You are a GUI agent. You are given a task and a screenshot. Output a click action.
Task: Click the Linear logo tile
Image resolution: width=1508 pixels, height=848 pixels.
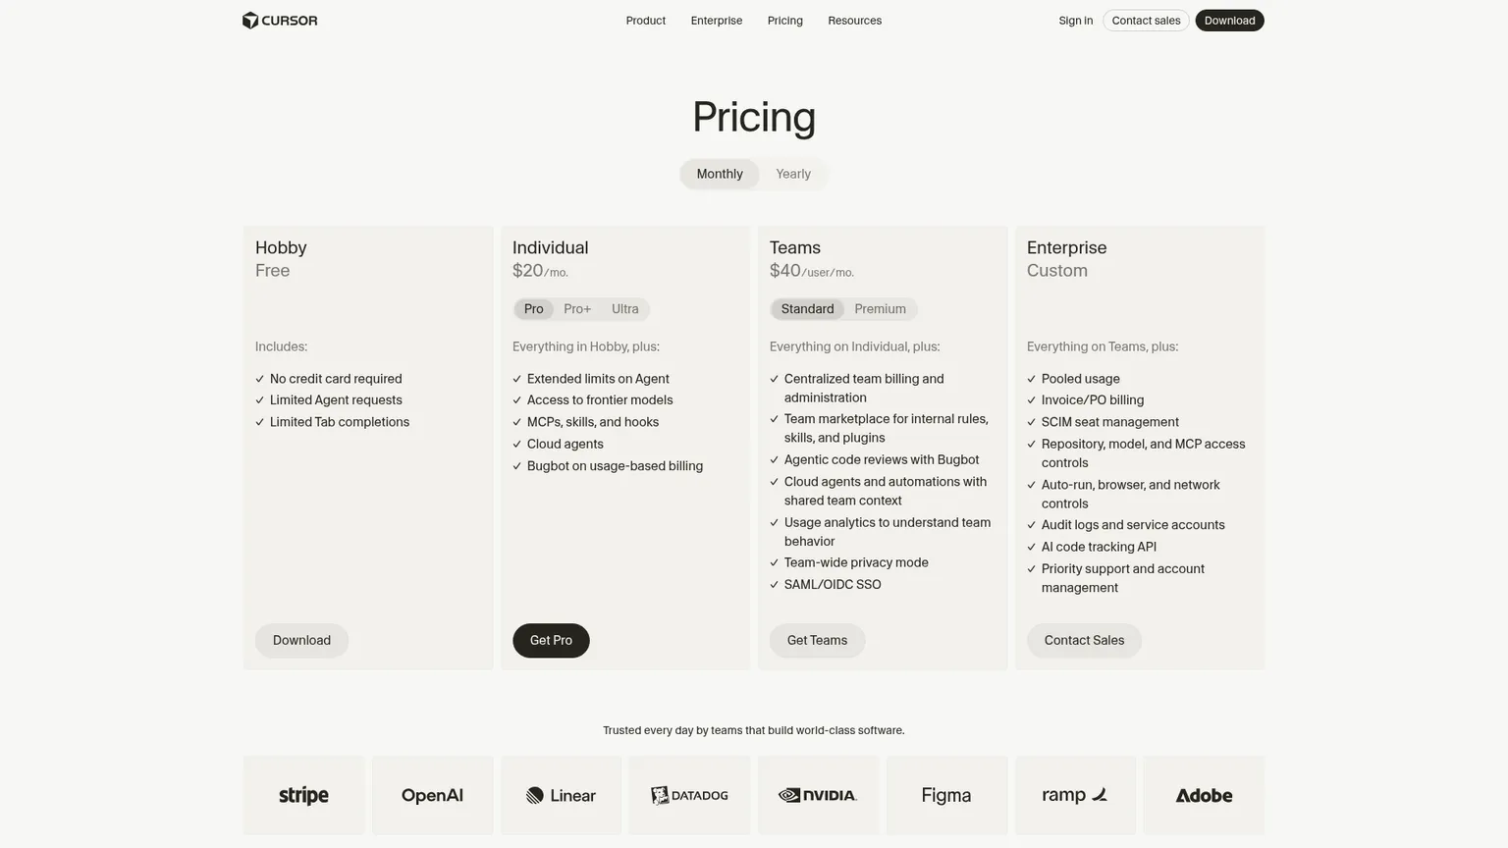click(561, 795)
